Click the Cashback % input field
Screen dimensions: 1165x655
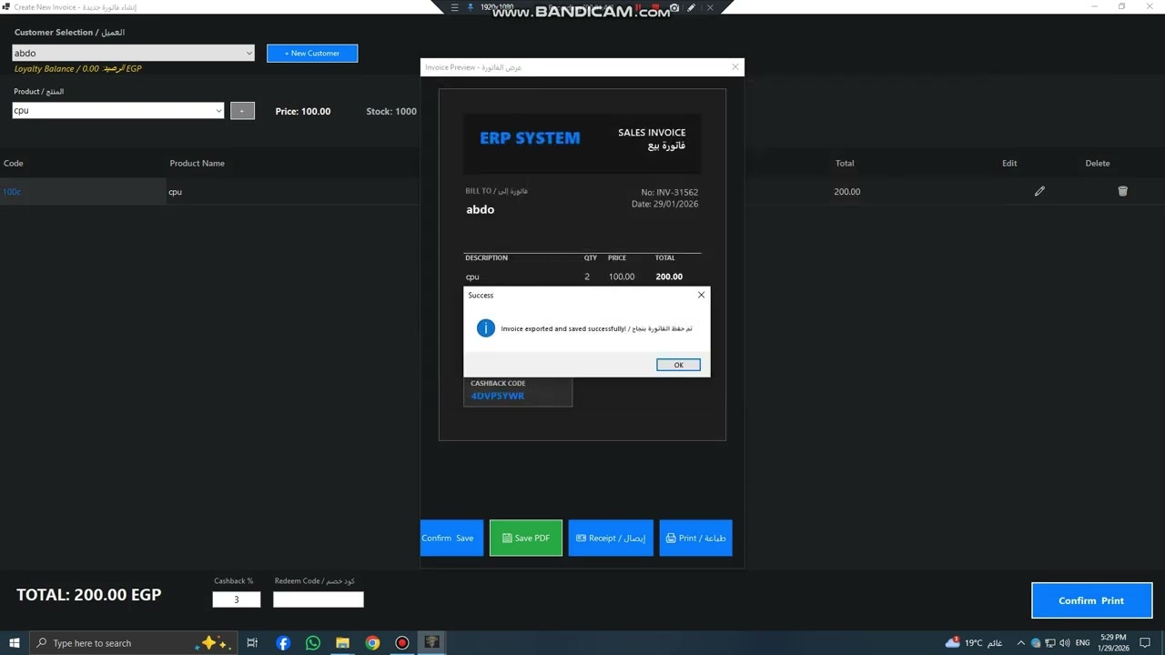tap(237, 600)
